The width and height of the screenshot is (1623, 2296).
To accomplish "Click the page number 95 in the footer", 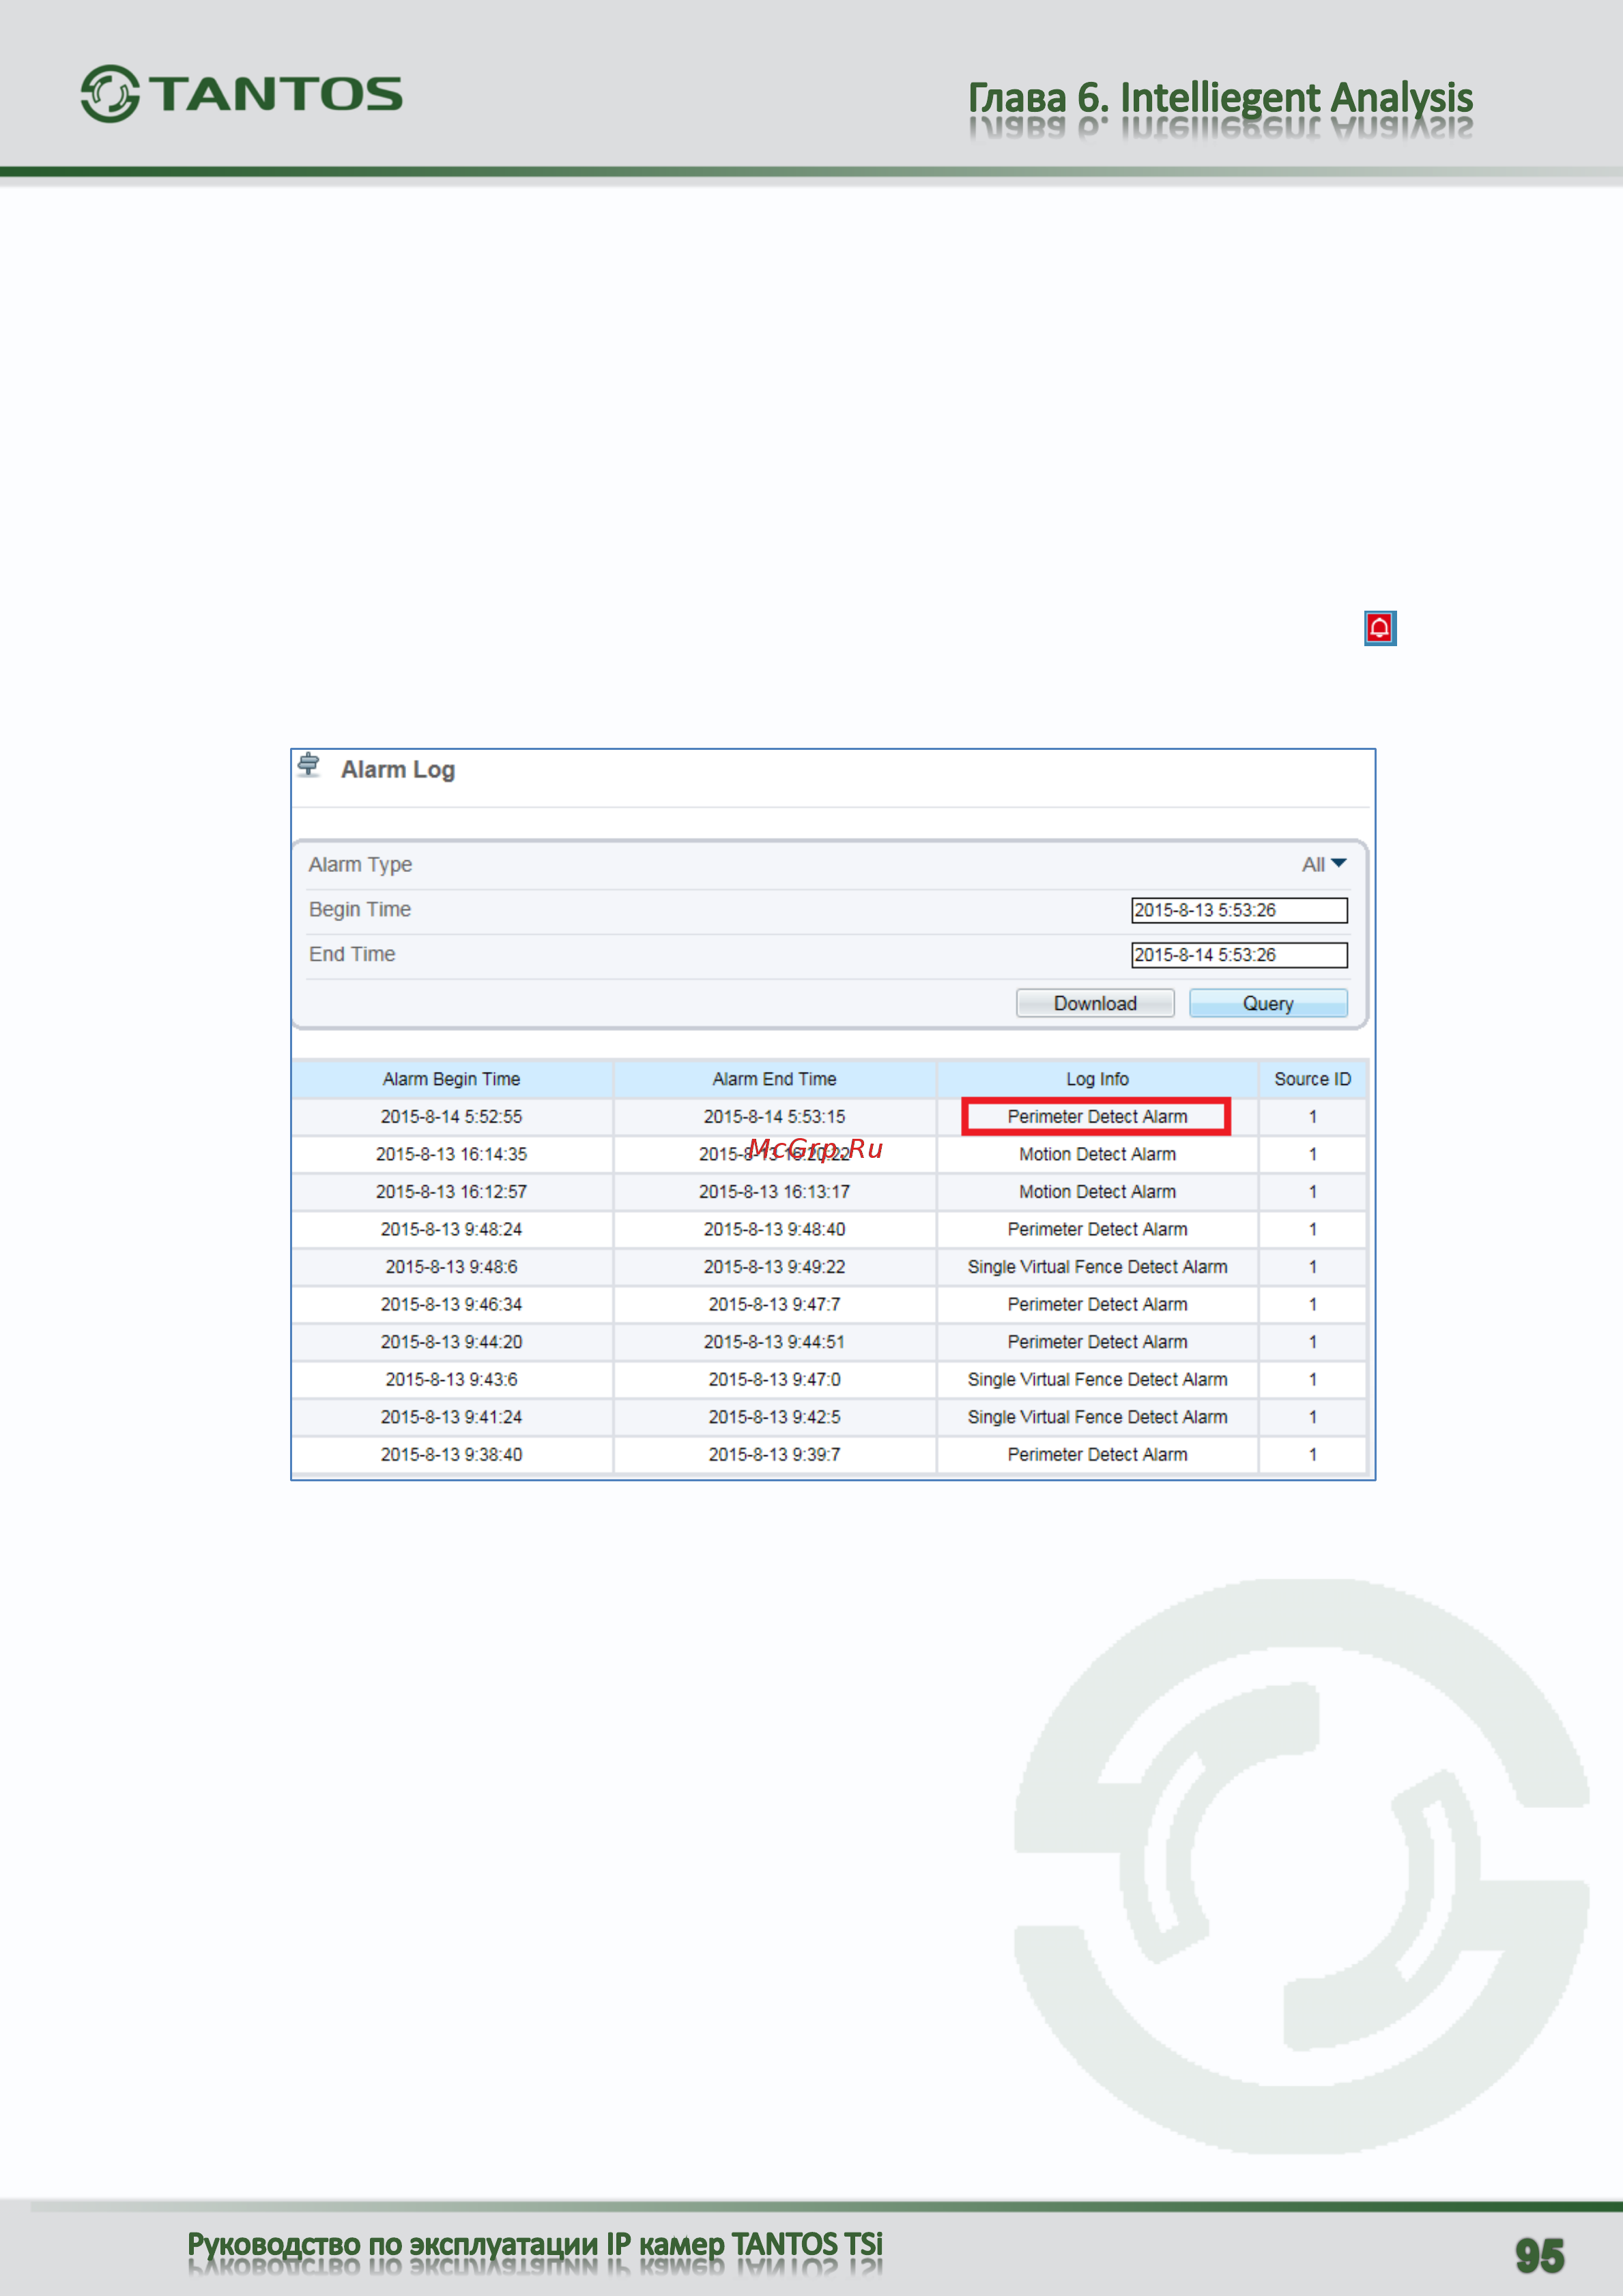I will (1539, 2256).
